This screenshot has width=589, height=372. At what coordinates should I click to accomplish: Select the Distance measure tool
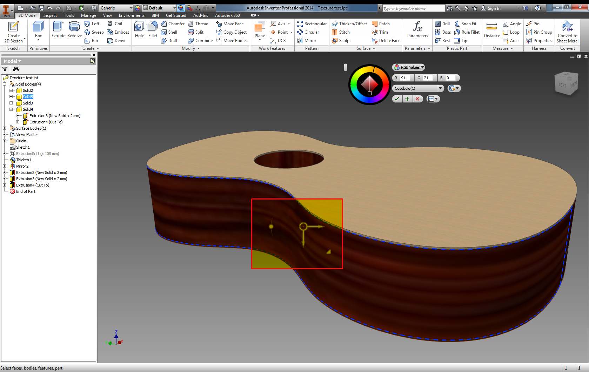[x=492, y=29]
